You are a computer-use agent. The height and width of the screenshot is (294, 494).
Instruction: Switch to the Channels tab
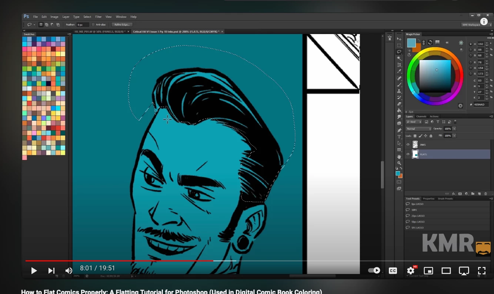tap(421, 116)
